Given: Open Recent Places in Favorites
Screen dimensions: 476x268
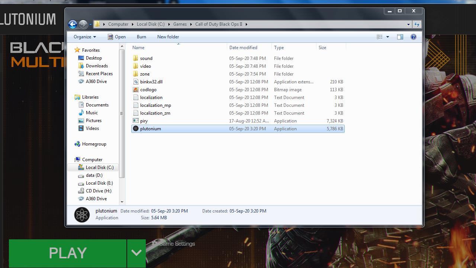Looking at the screenshot, I should coord(99,74).
